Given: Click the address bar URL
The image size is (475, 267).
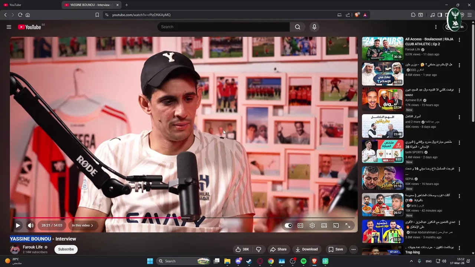Looking at the screenshot, I should 141,15.
